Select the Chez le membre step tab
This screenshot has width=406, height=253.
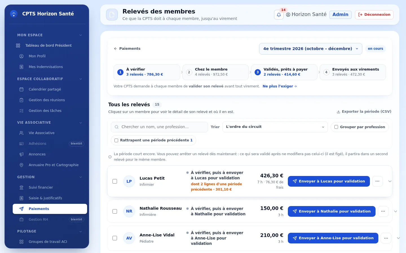coord(215,72)
